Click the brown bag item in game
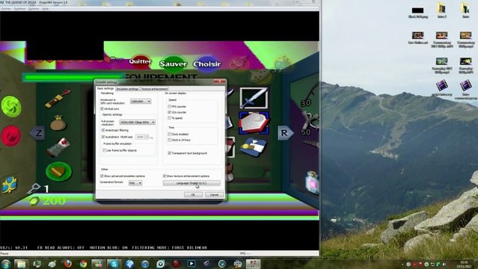 tap(58, 123)
